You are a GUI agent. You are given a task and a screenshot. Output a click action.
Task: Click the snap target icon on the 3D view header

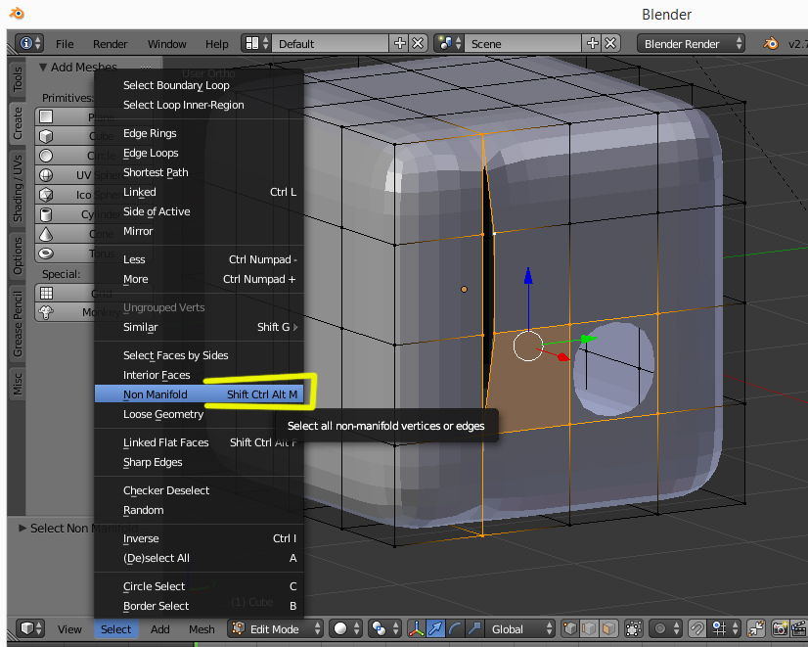tap(756, 628)
